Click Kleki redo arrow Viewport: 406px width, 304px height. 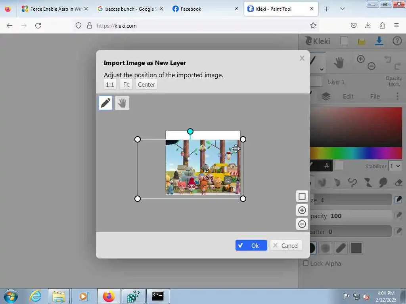[398, 66]
